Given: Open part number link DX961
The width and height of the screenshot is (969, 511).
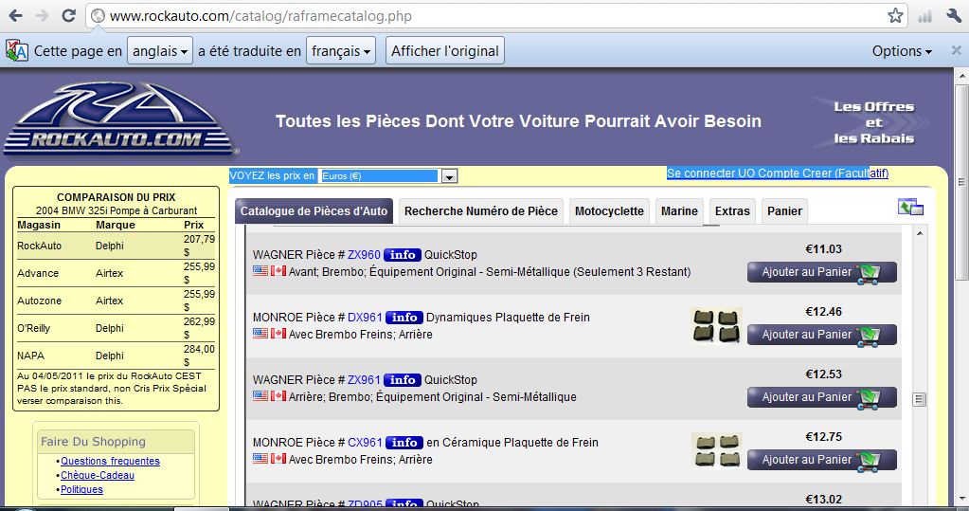Looking at the screenshot, I should [x=365, y=318].
